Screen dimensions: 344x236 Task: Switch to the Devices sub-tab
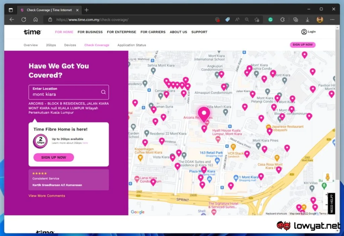tap(70, 45)
